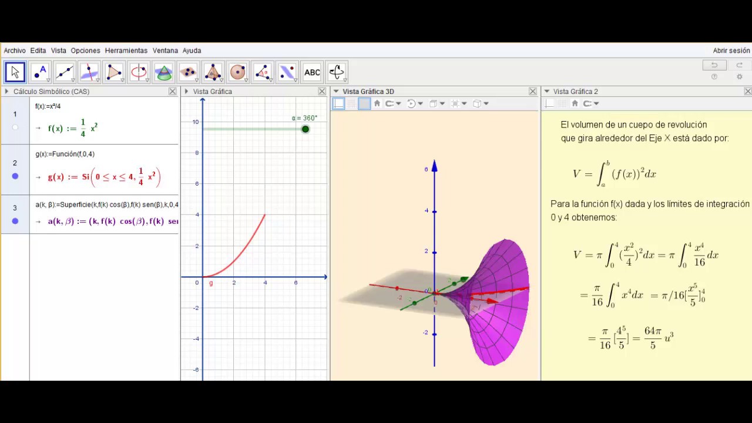752x423 pixels.
Task: Toggle axes display in Vista Gráfica 2
Action: click(x=549, y=103)
